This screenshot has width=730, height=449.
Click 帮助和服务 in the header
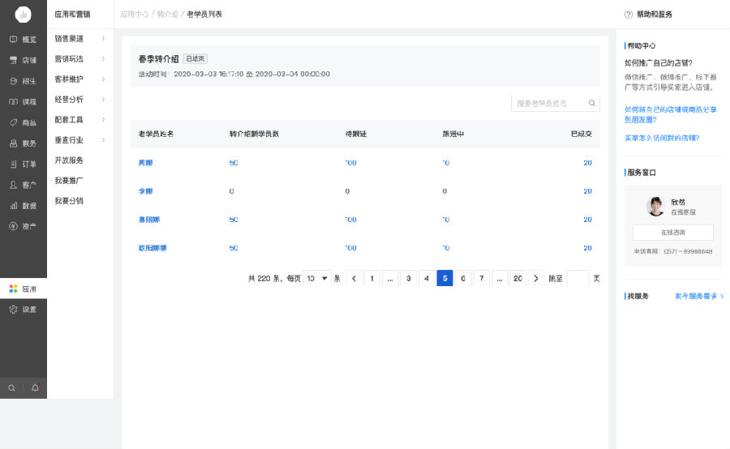pos(654,15)
